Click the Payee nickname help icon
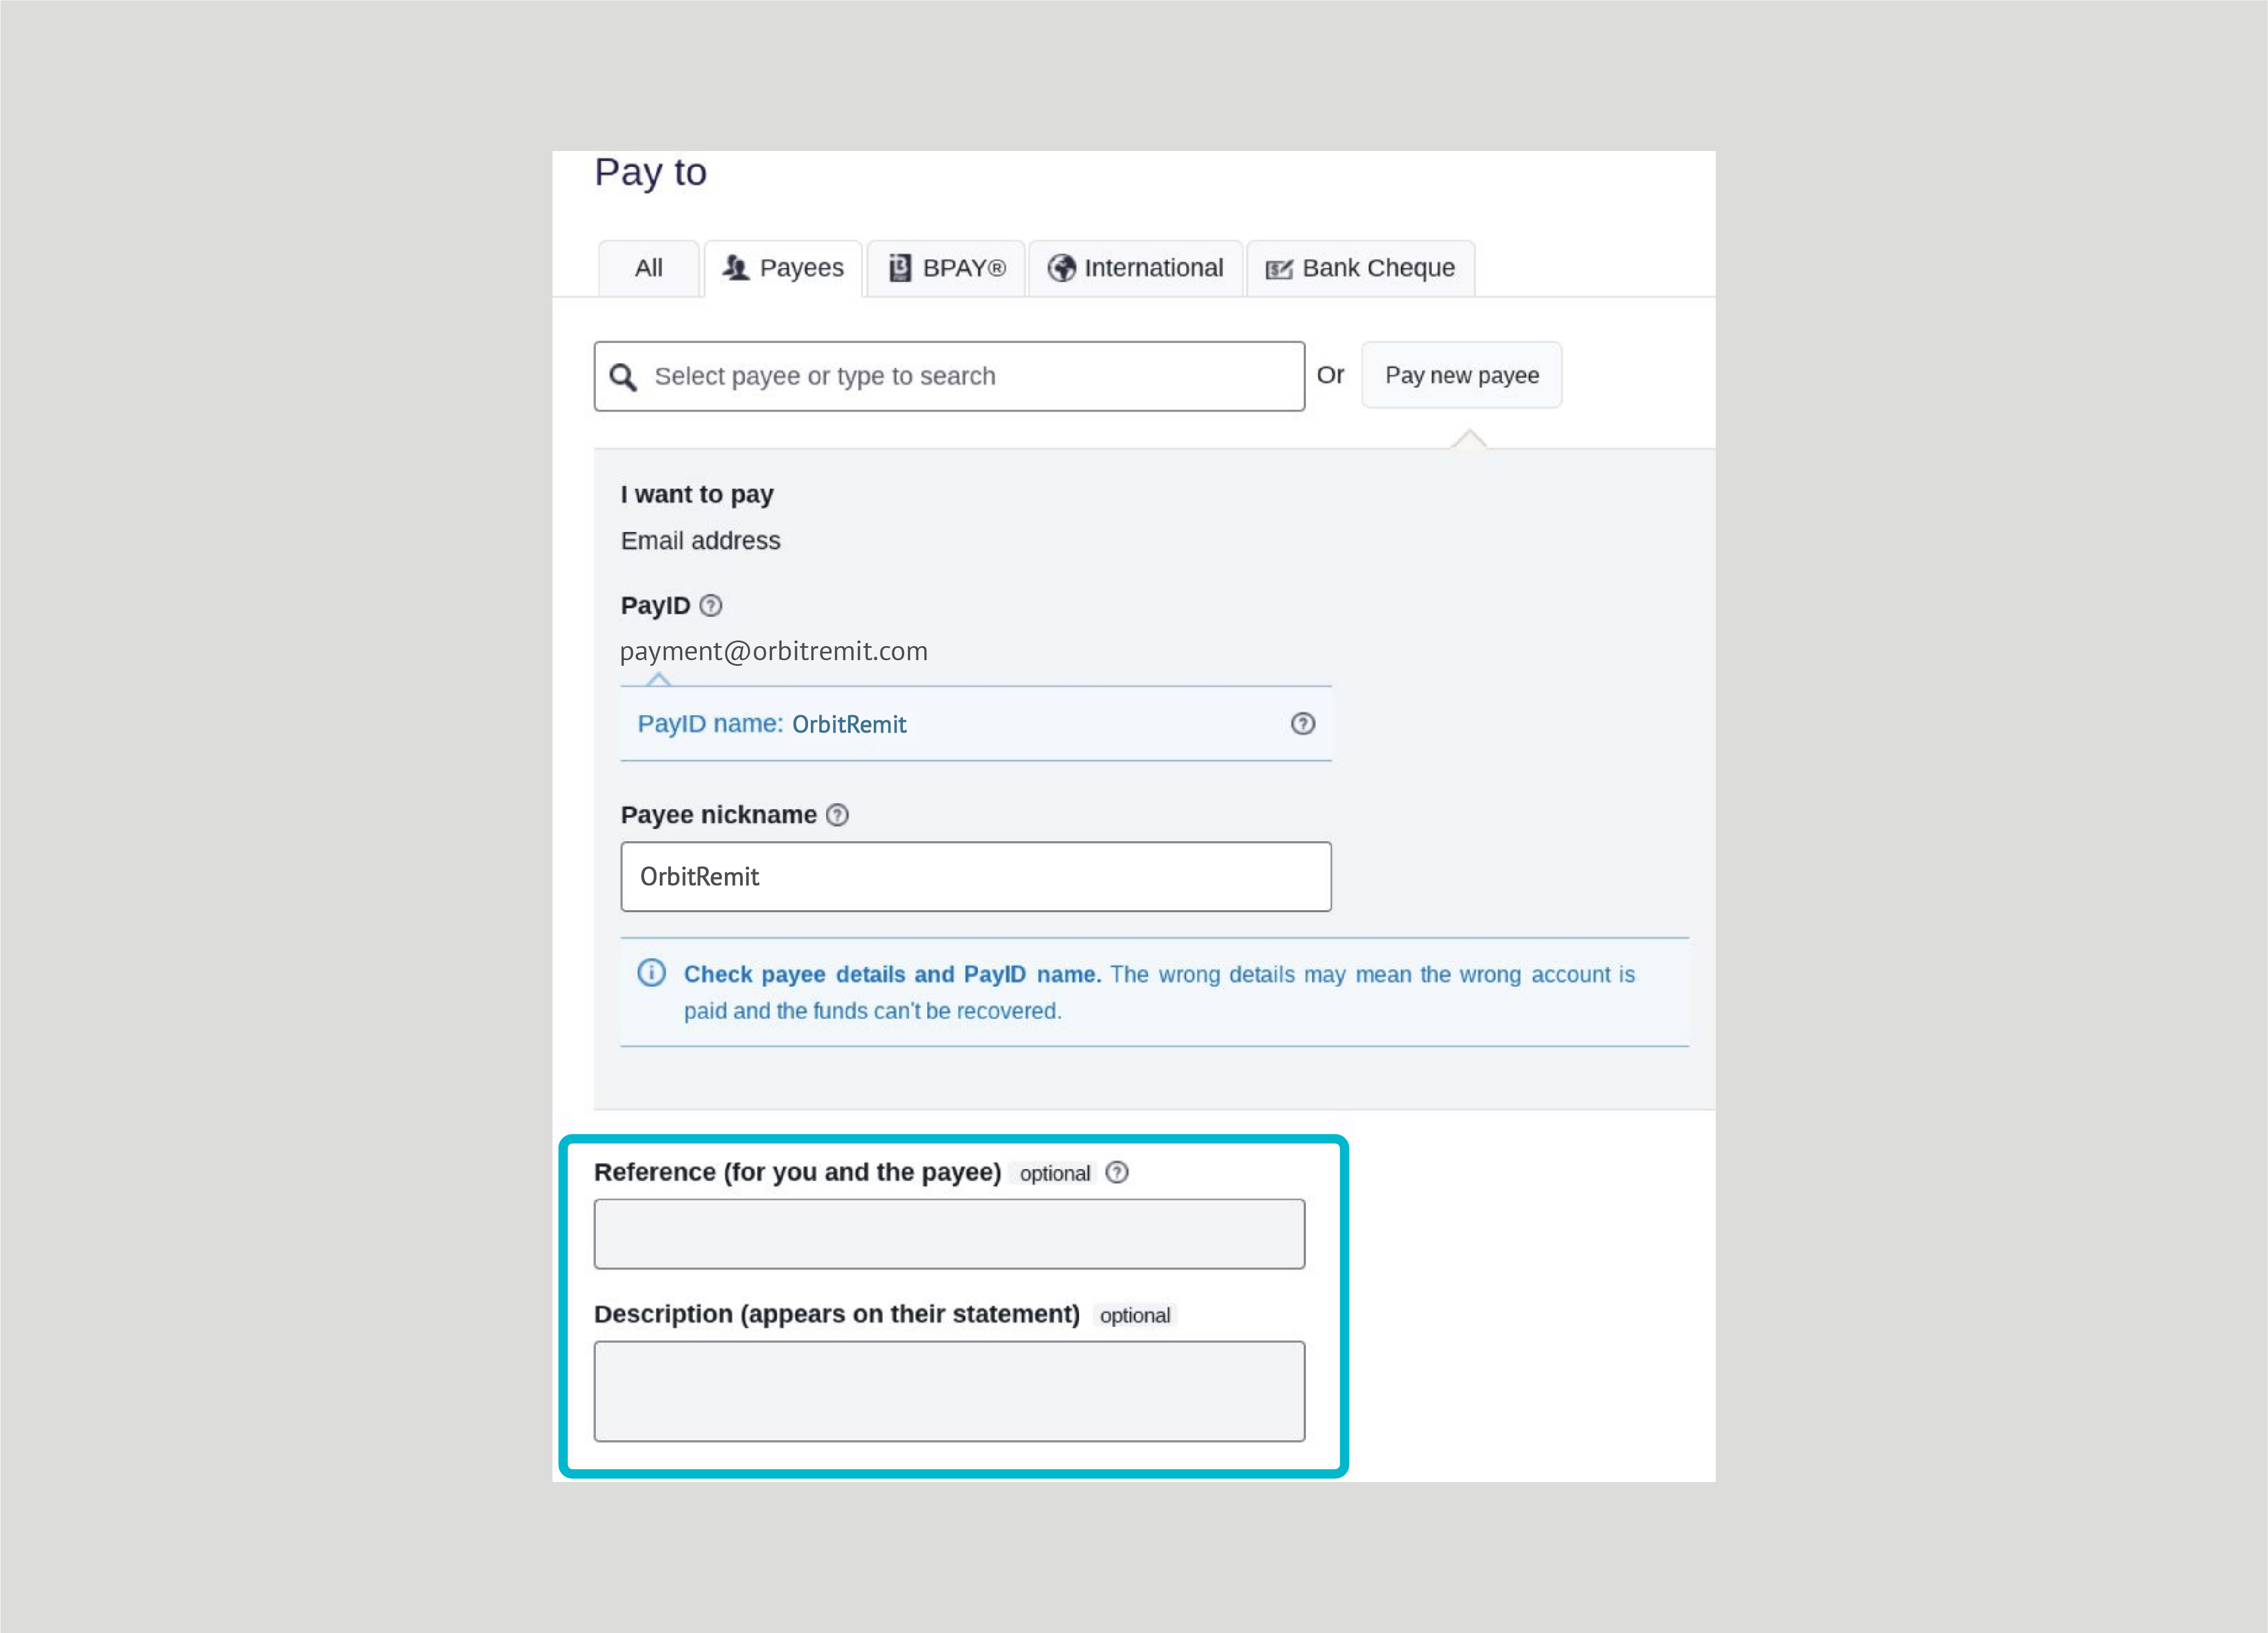This screenshot has width=2268, height=1633. 837,815
